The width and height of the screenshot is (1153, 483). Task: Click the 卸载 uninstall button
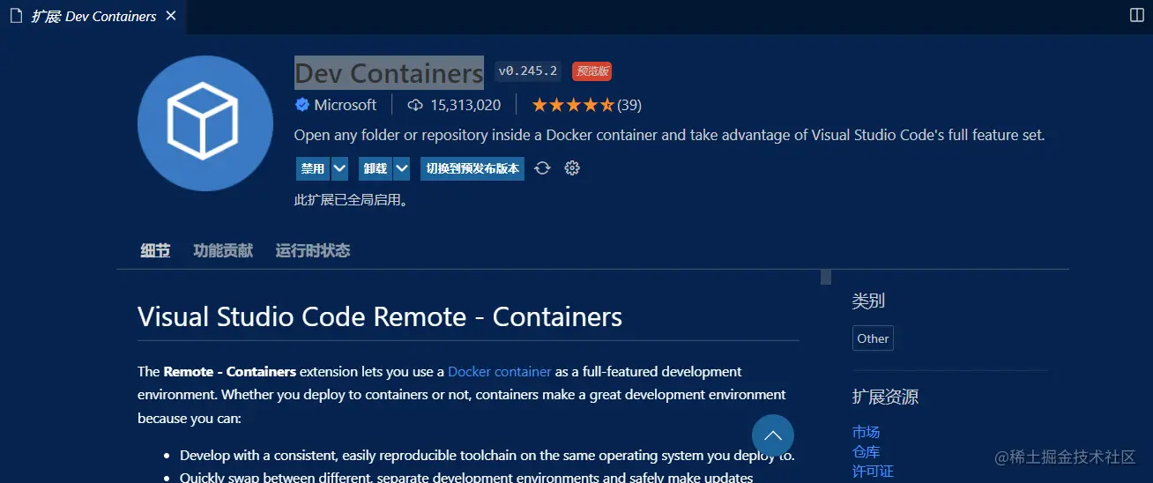376,168
